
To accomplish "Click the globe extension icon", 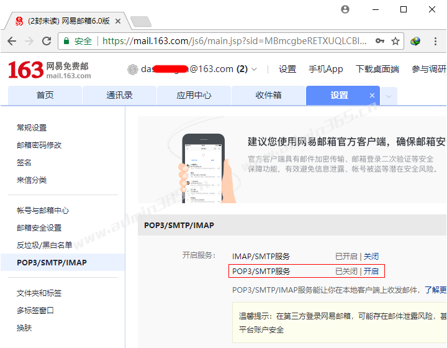I will 415,41.
